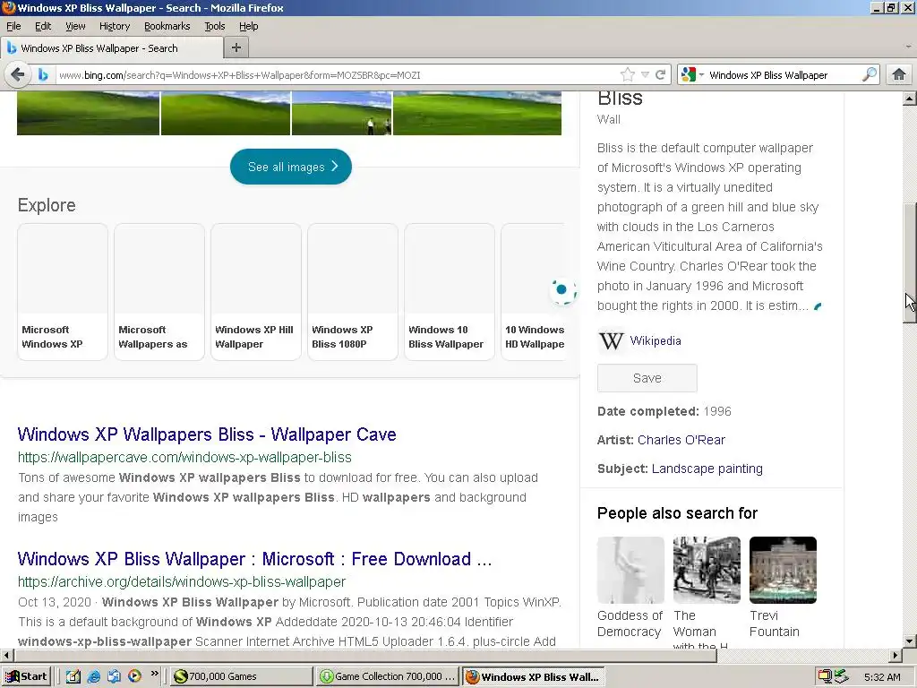Click the safely remove hardware tray icon
This screenshot has width=917, height=688.
(841, 677)
